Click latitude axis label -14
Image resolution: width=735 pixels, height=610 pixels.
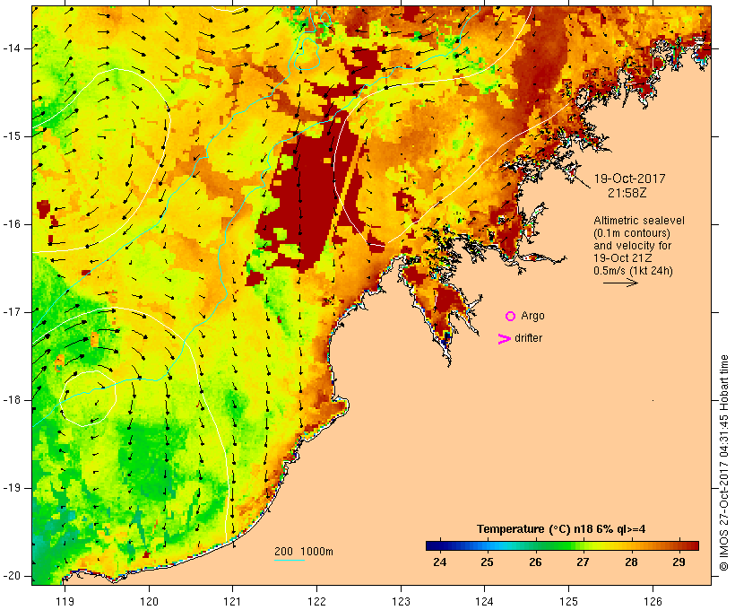(12, 48)
